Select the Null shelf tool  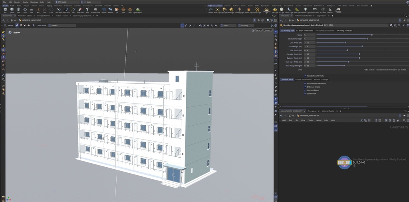[x=38, y=10]
